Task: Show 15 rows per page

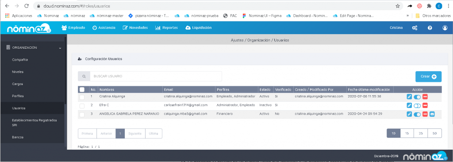Action: tap(407, 133)
